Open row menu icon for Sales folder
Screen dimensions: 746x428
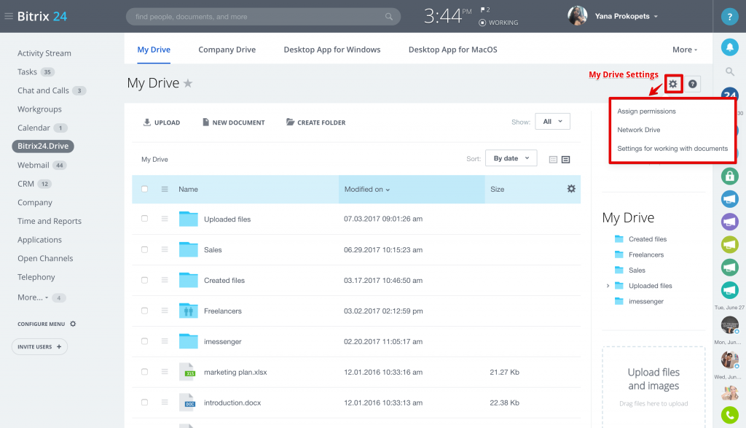[x=165, y=249]
